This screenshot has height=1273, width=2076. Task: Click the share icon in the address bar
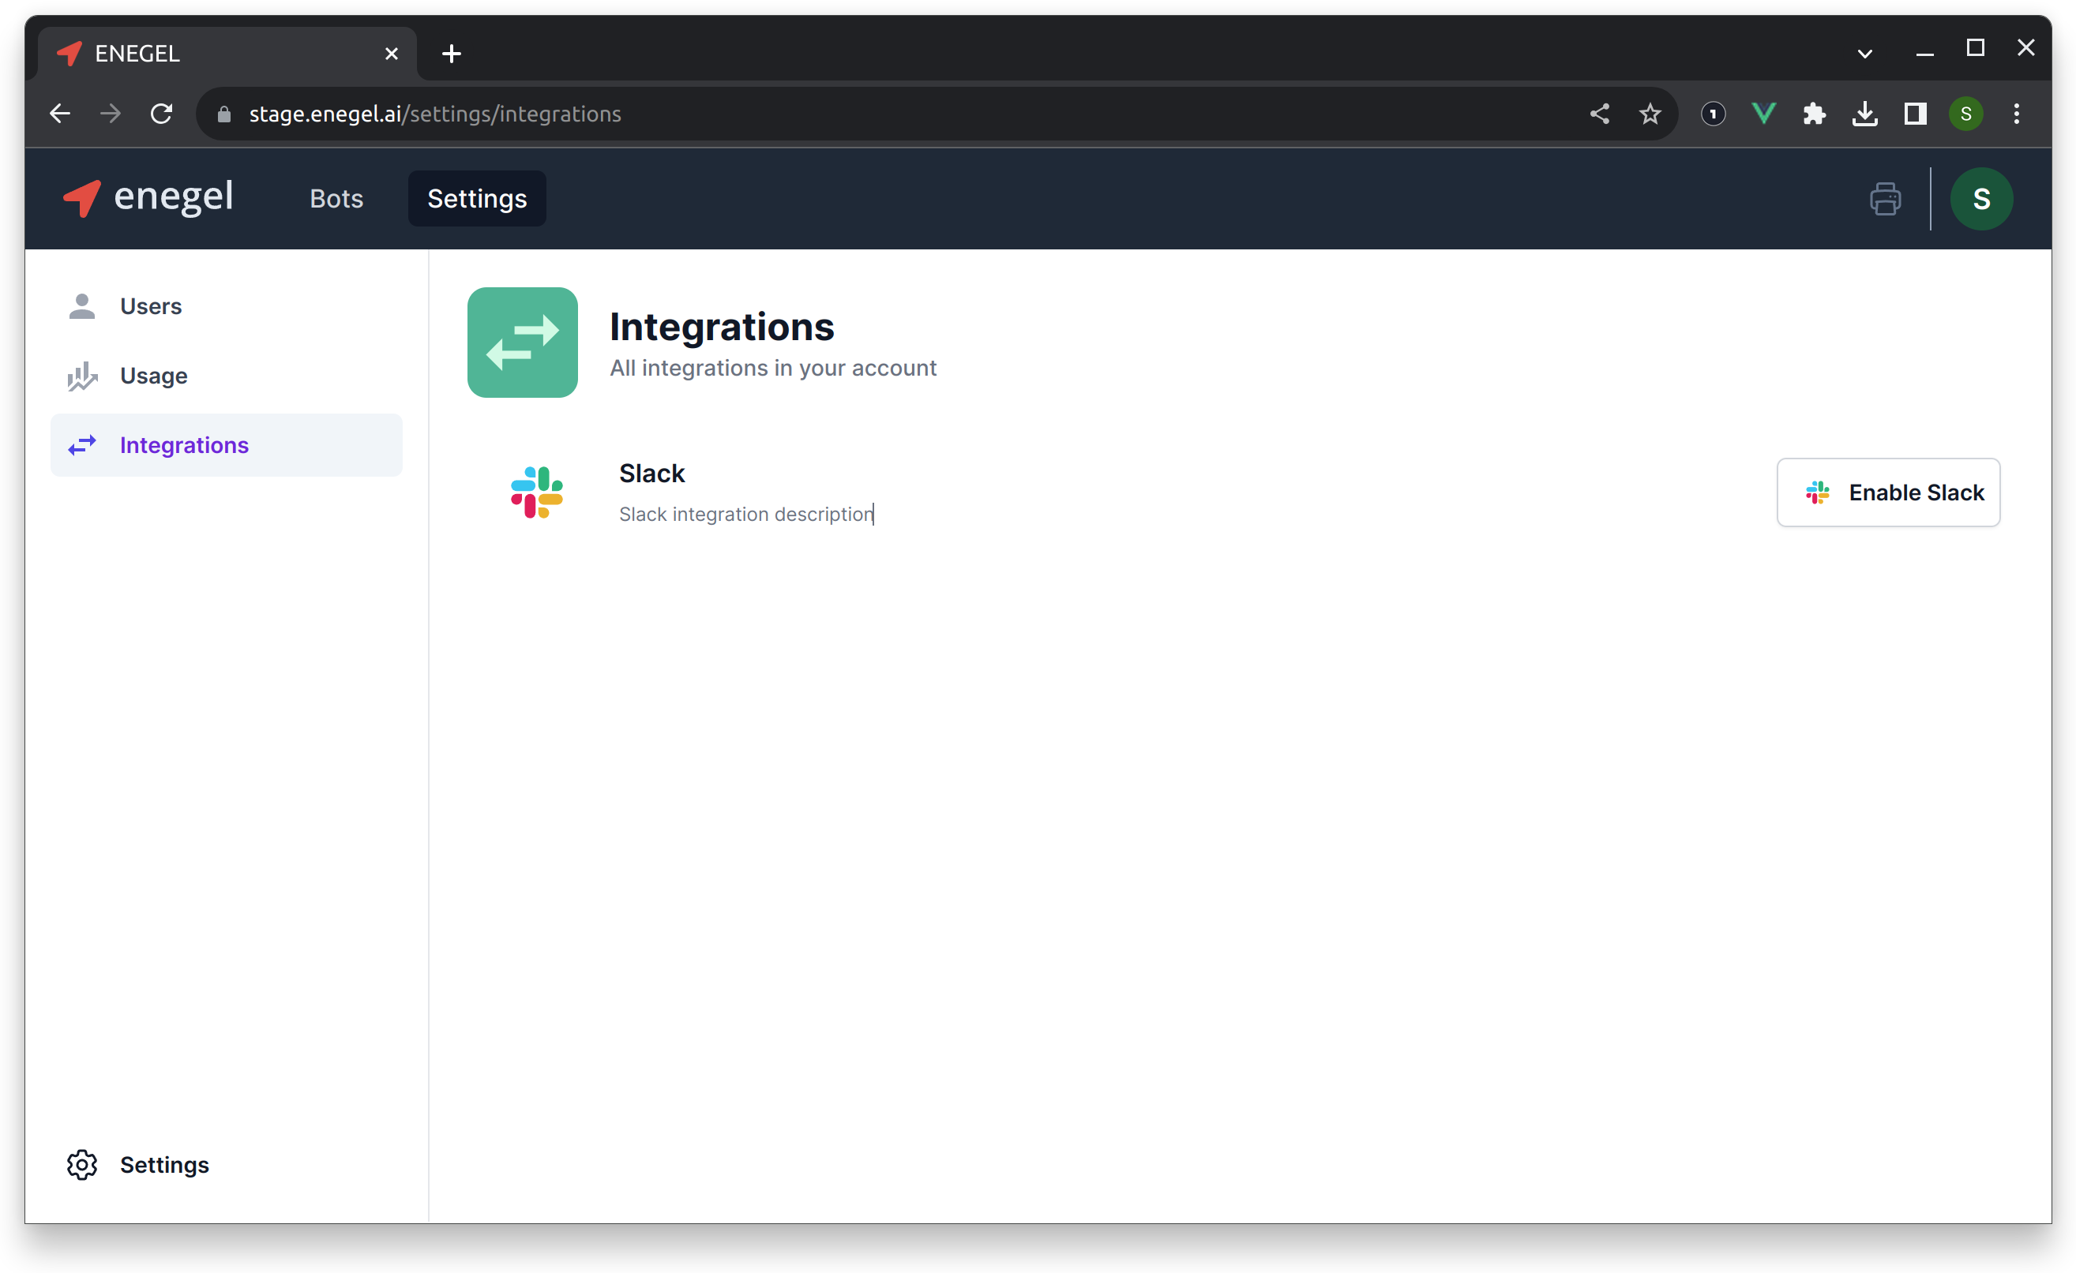pyautogui.click(x=1600, y=114)
